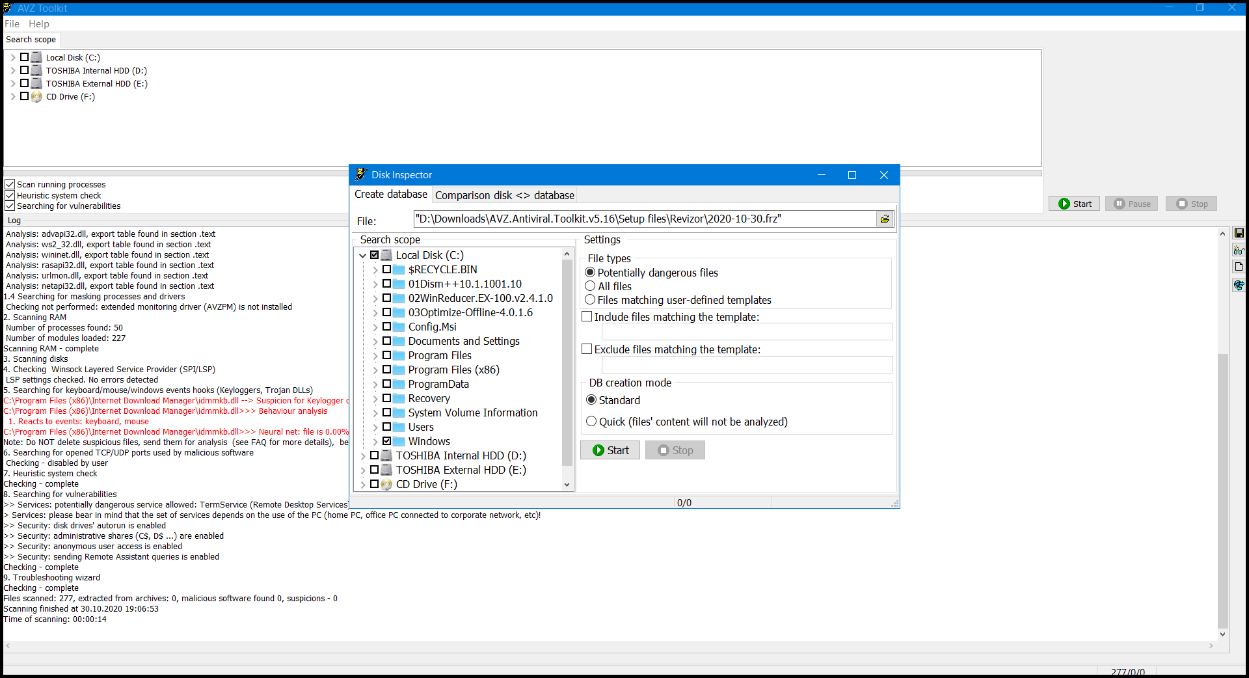
Task: Collapse Local Disk (C:) in Disk Inspector
Action: click(x=363, y=255)
